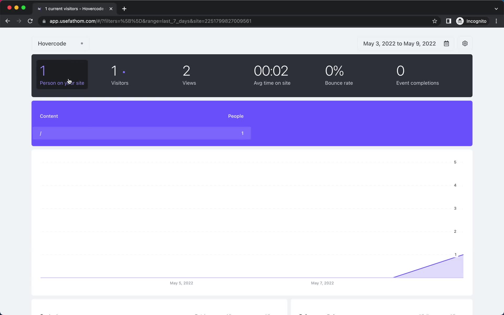Click the status dot next to Hovercode

tap(82, 44)
